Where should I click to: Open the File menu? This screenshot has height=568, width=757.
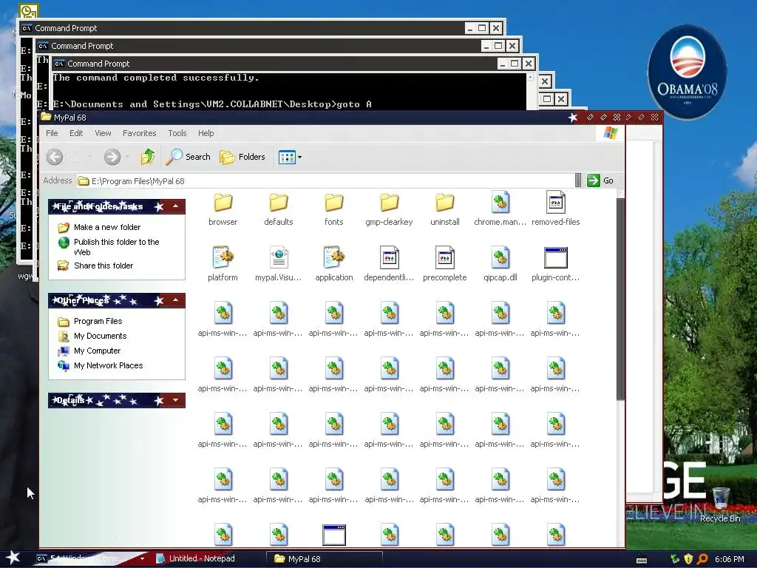point(52,133)
